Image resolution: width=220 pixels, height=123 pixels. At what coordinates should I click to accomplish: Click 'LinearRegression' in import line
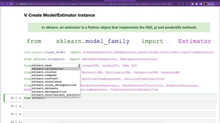click(x=98, y=52)
